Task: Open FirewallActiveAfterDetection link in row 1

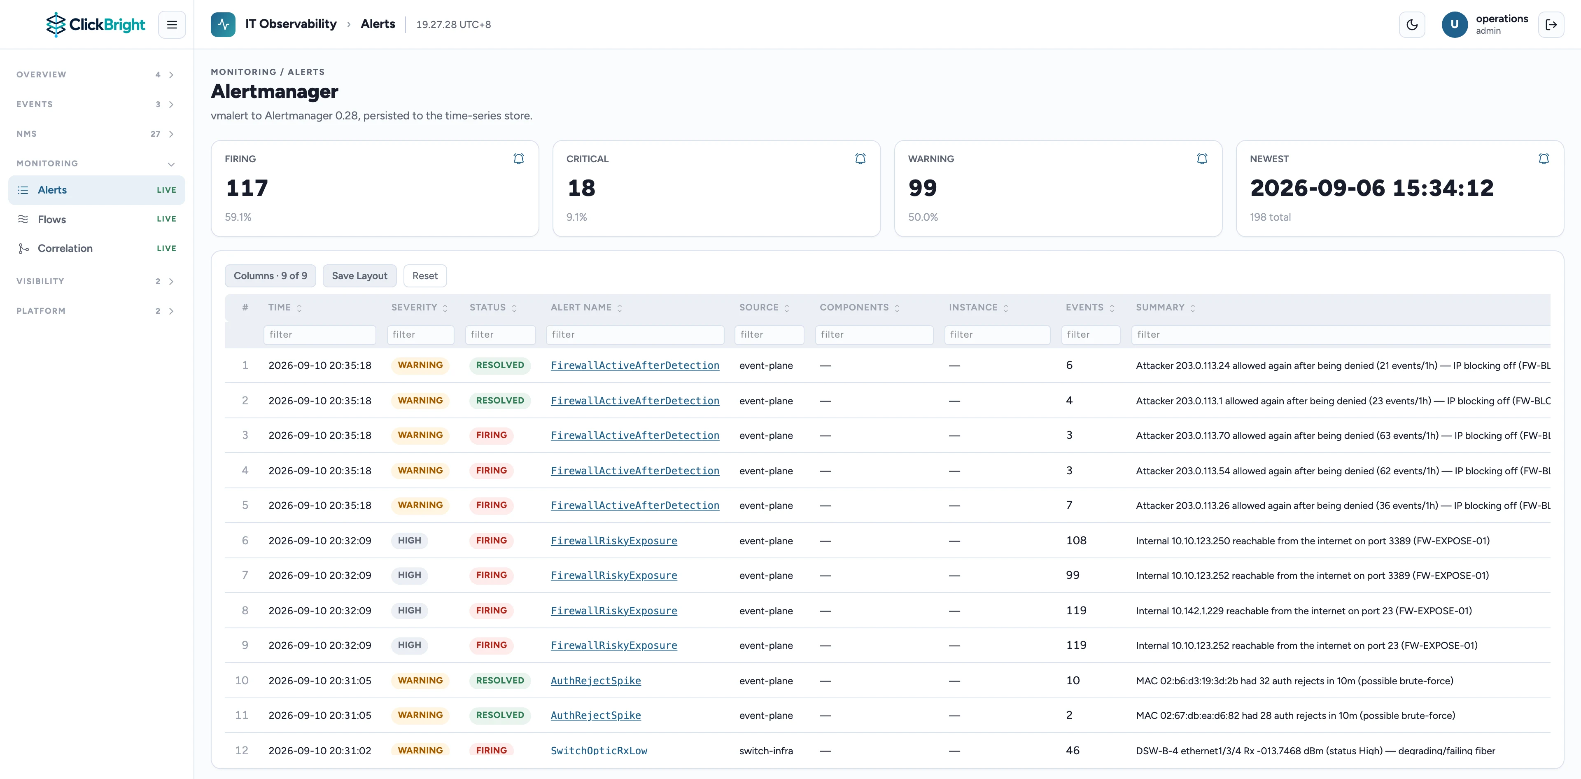Action: click(x=634, y=365)
